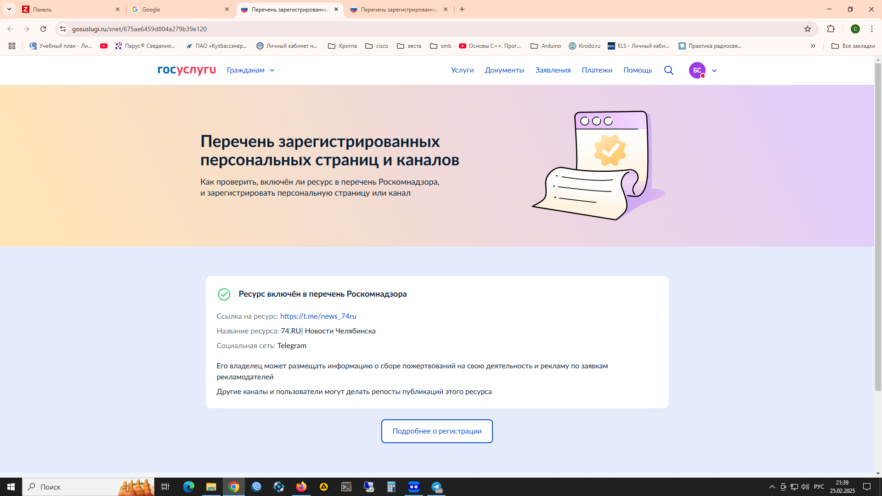Click the Подробнее о регистрации button

coord(436,431)
